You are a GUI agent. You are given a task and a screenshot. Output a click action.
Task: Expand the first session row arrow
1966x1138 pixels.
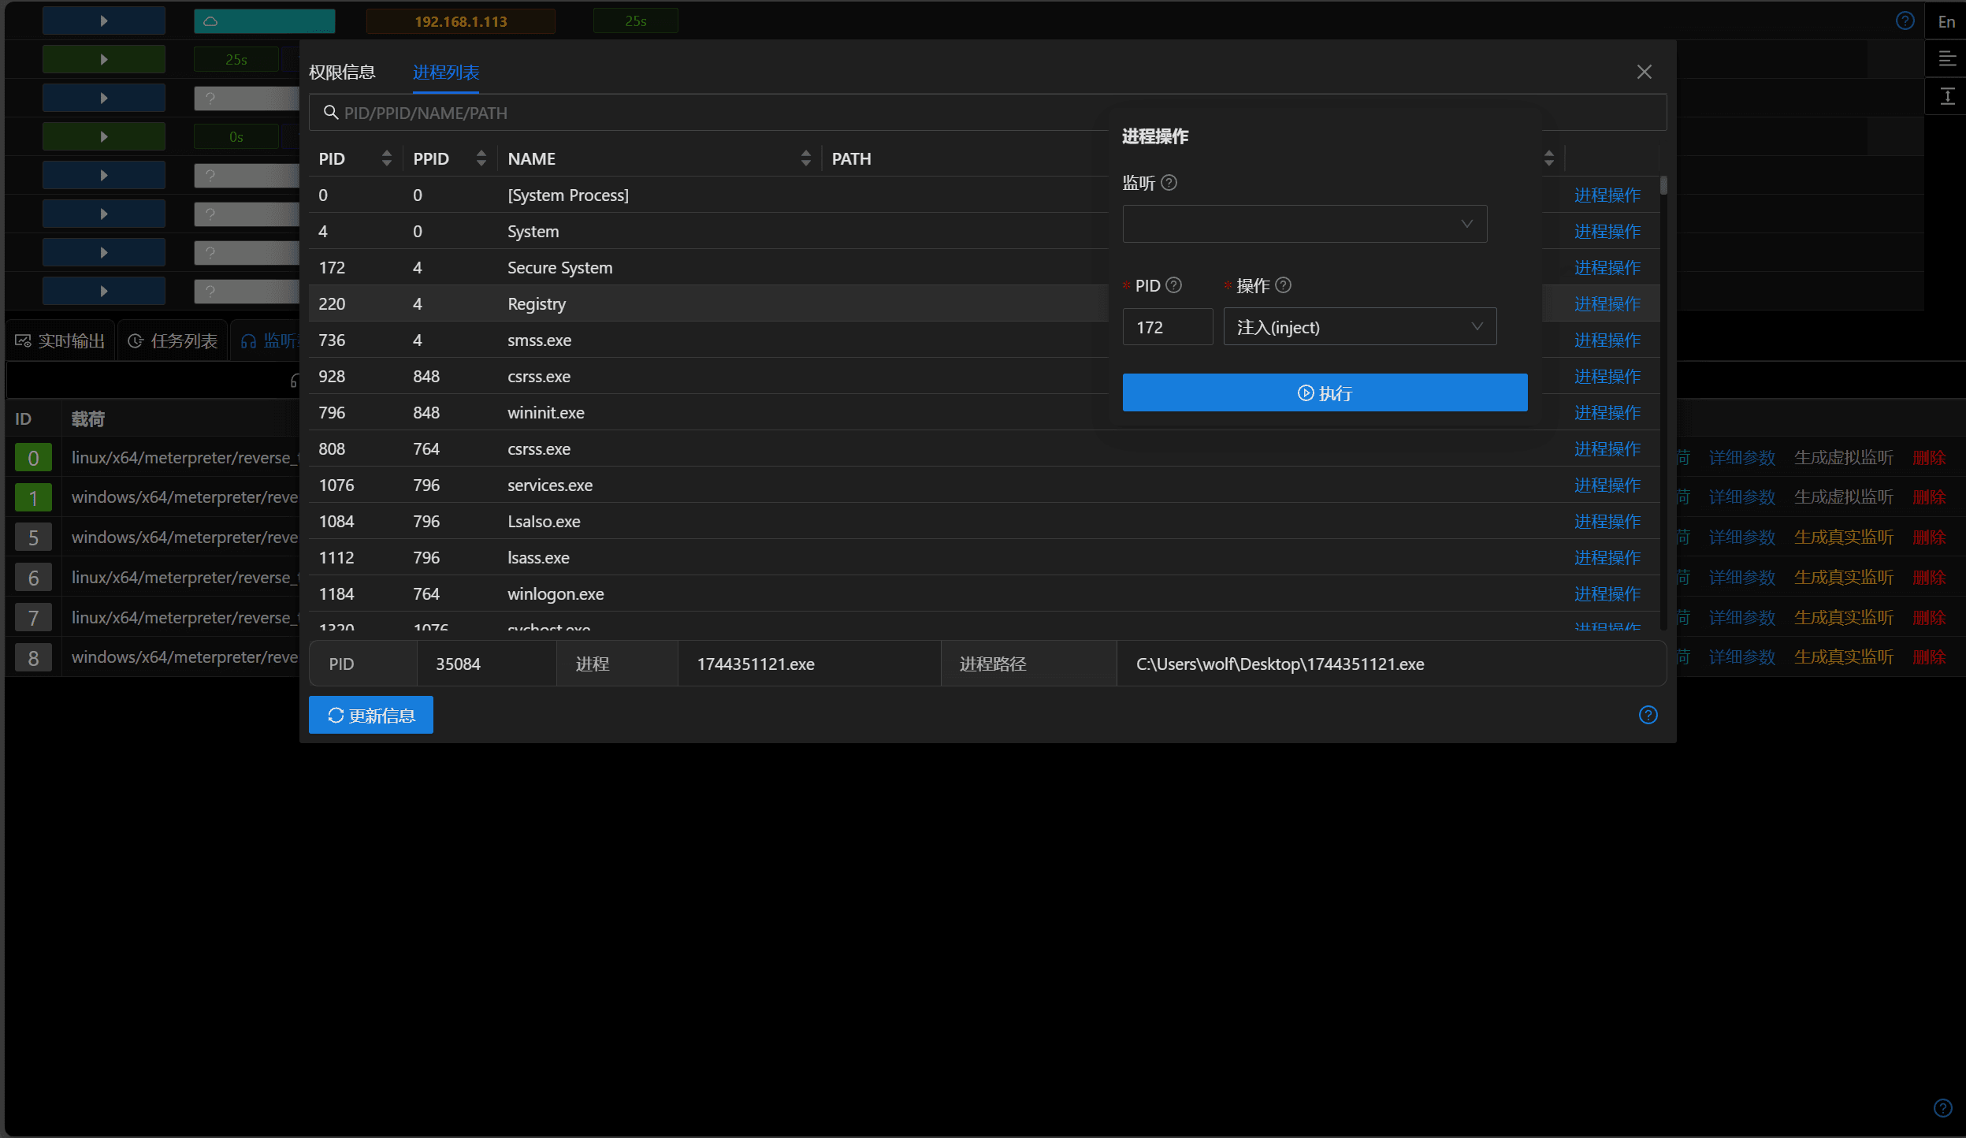104,20
